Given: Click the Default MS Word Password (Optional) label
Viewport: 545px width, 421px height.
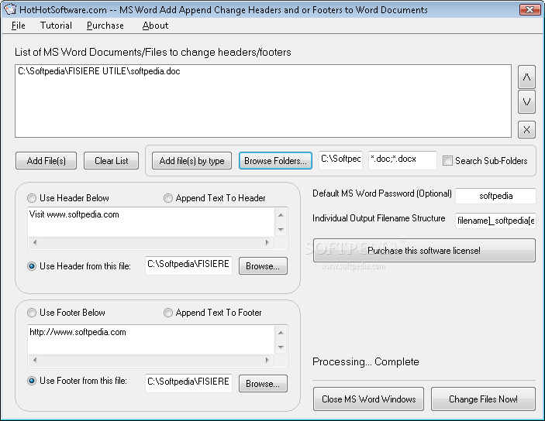Looking at the screenshot, I should point(382,193).
